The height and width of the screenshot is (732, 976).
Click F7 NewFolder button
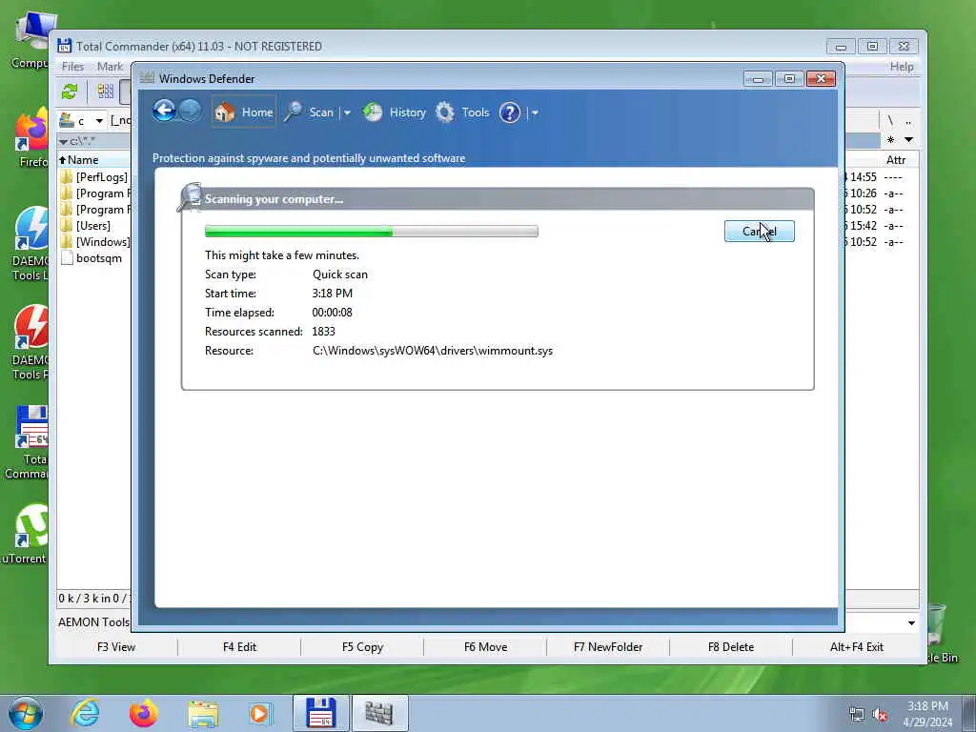[608, 647]
